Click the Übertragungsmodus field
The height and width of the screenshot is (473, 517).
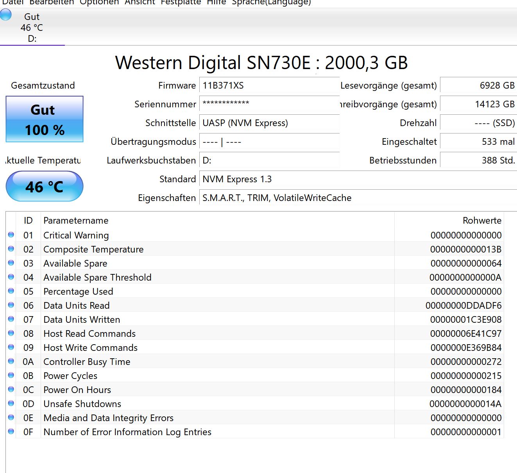pos(269,142)
